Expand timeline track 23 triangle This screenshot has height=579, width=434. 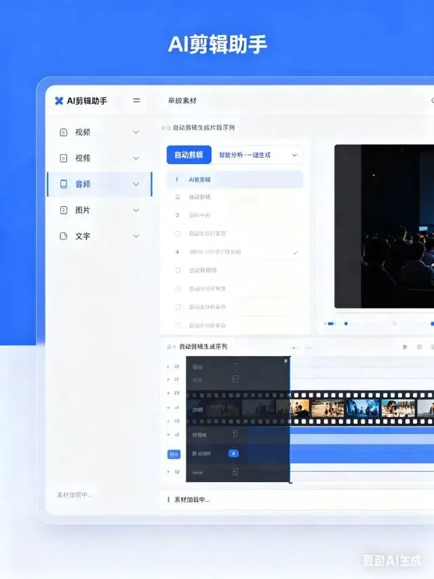tap(168, 393)
